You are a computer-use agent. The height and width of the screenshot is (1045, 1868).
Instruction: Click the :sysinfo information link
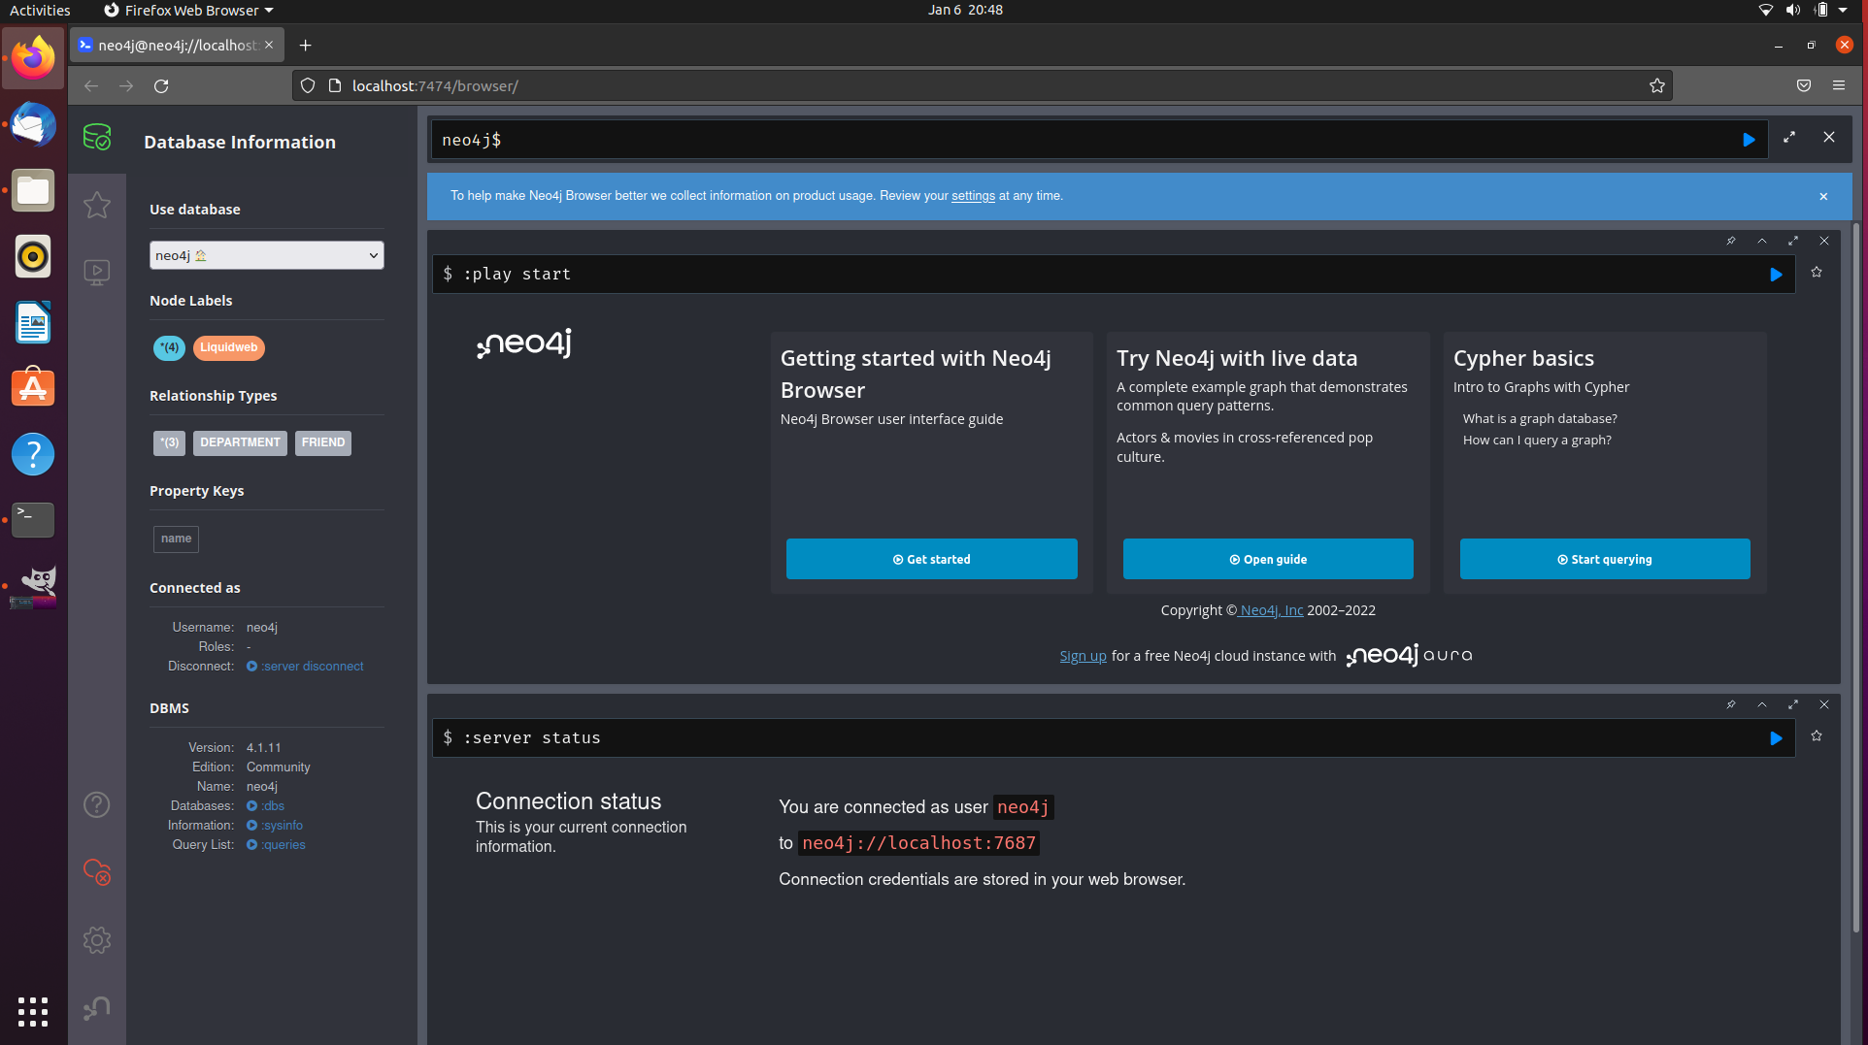coord(275,825)
